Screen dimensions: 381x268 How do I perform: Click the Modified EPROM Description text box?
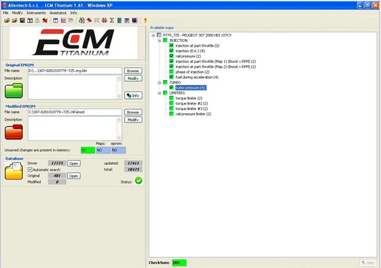pyautogui.click(x=74, y=129)
